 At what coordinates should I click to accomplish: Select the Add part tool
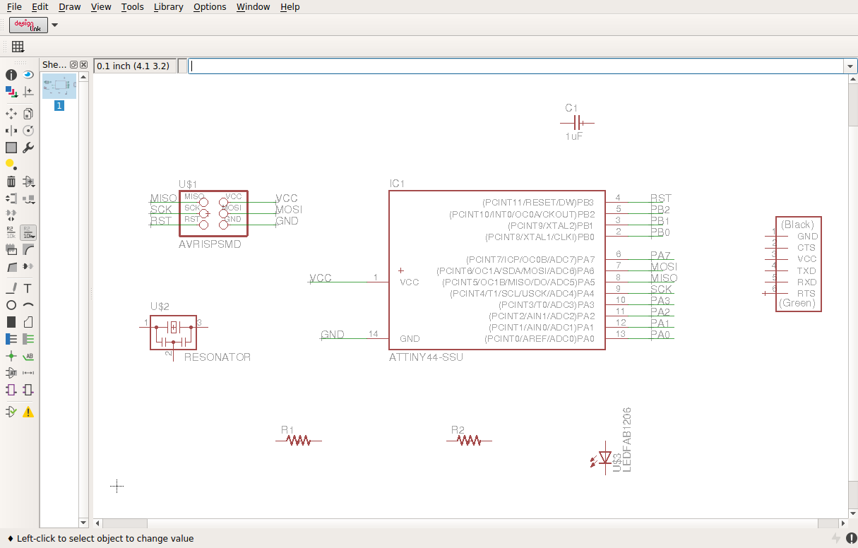tap(28, 181)
